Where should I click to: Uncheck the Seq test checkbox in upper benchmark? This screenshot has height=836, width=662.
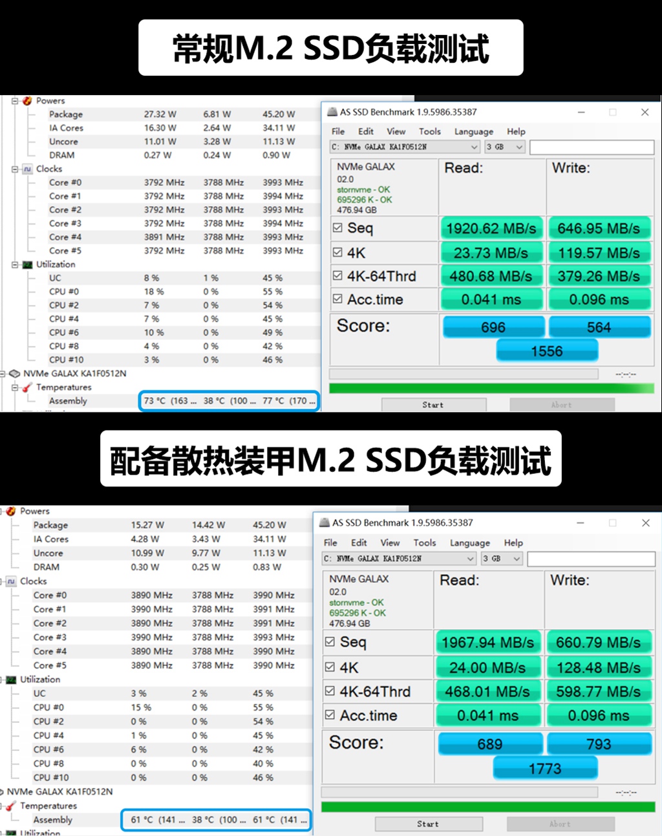(x=337, y=228)
